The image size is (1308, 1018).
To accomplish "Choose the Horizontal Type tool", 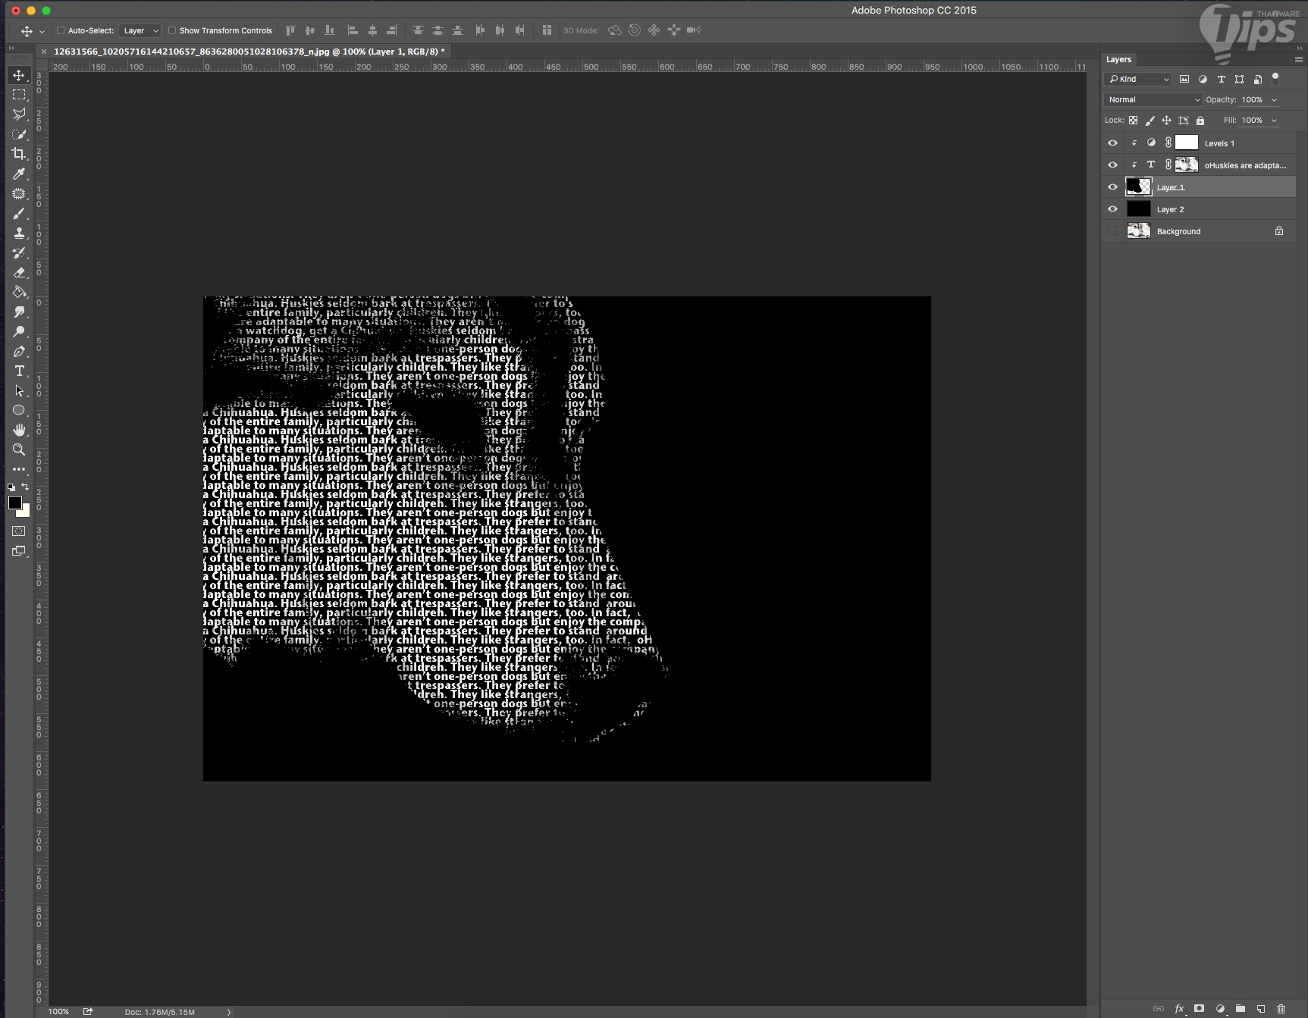I will click(19, 371).
